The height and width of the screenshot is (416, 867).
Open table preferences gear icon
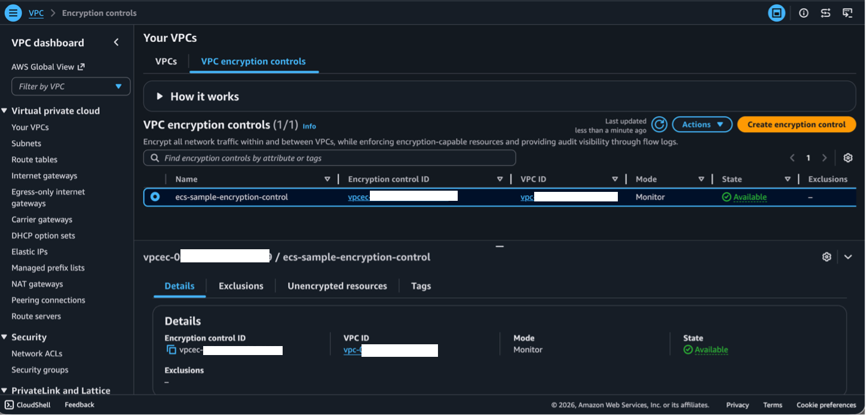(x=848, y=158)
